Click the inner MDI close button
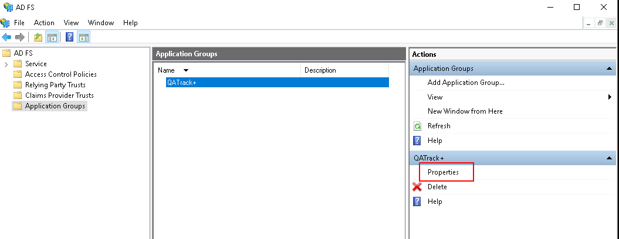 pyautogui.click(x=611, y=23)
